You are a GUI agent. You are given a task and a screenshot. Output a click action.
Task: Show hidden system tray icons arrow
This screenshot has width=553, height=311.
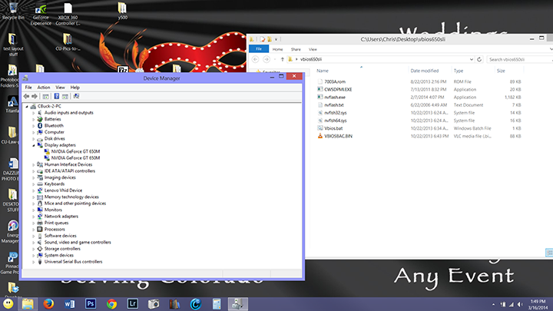click(x=493, y=304)
